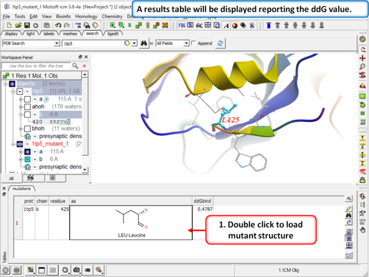This screenshot has height=277, width=369.
Task: Select the 1tp5_mutant_1 object in tree
Action: (50, 144)
